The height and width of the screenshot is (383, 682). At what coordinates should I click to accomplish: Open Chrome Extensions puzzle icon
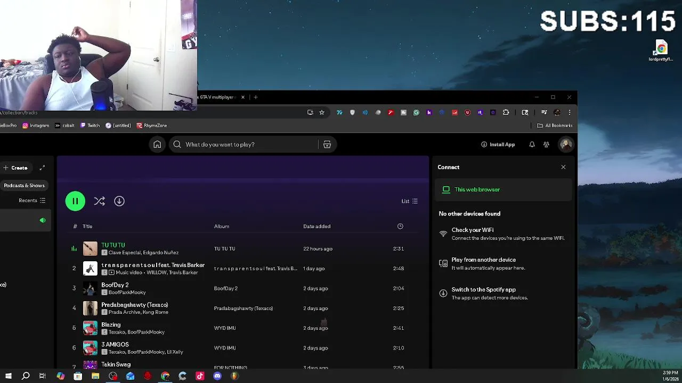pos(506,112)
